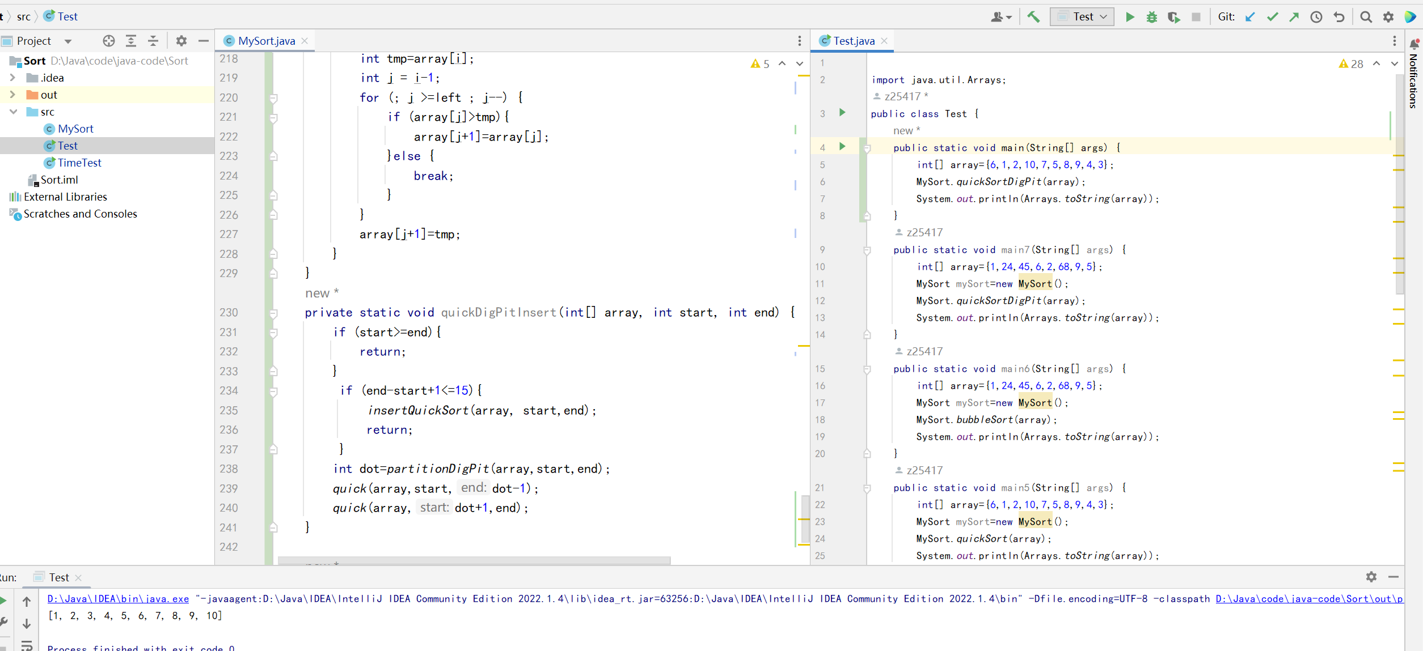Click the Search Everywhere magnifier icon

coord(1366,17)
